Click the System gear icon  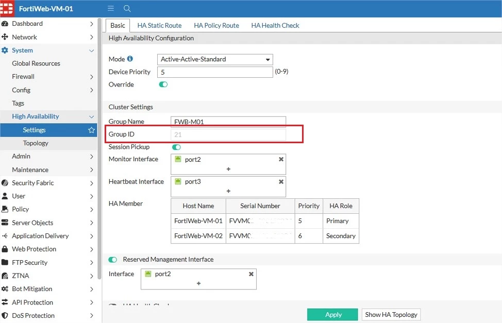5,50
